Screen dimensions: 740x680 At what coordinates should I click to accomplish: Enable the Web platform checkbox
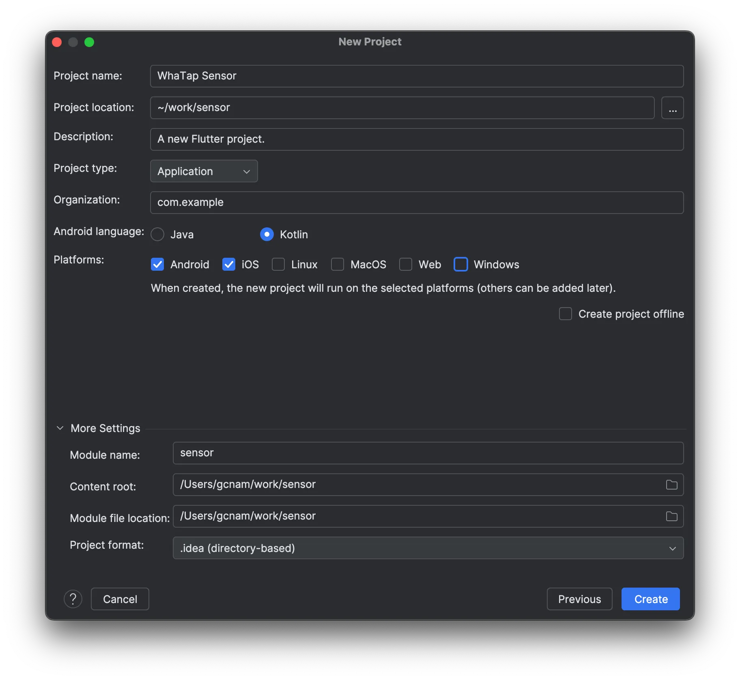[406, 264]
